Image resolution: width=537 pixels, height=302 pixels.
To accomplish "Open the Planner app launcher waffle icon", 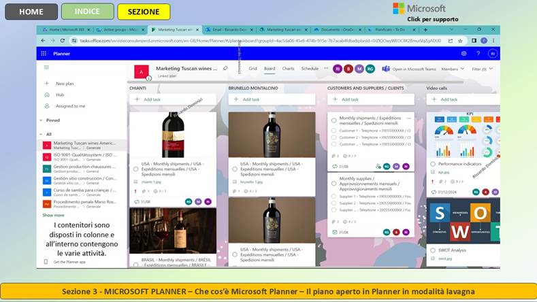I will tap(44, 53).
